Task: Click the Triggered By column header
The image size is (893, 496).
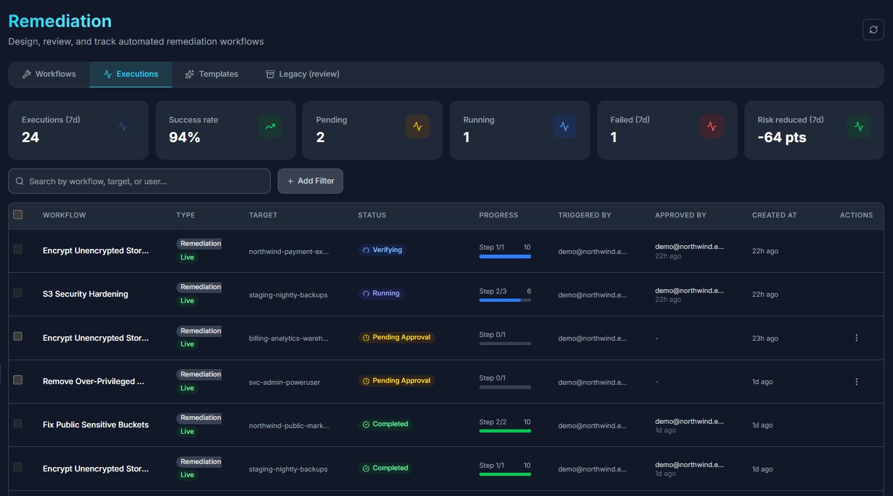Action: coord(584,215)
